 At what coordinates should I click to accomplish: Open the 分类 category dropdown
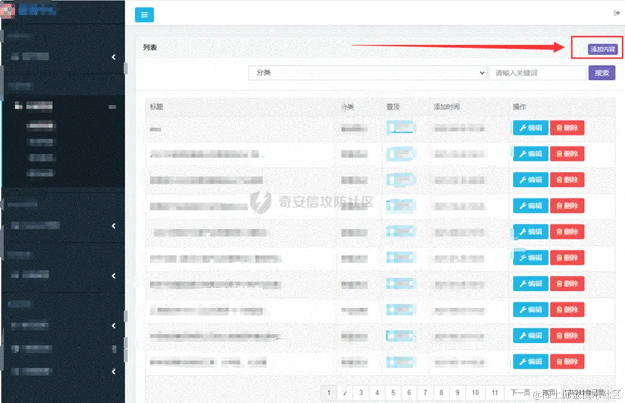367,73
